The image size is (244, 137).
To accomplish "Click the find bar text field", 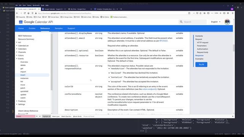I will tap(26, 116).
